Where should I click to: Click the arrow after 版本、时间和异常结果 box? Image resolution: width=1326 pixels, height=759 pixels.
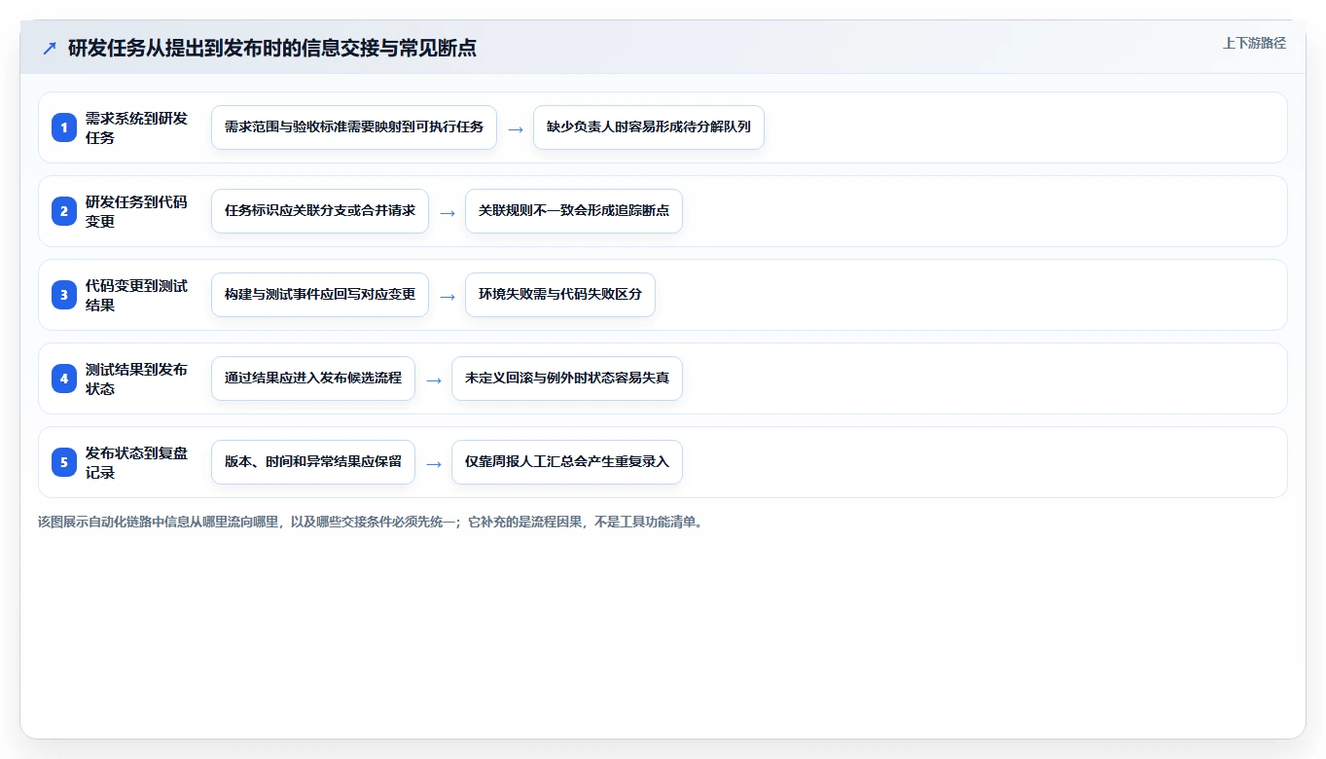[x=434, y=463]
